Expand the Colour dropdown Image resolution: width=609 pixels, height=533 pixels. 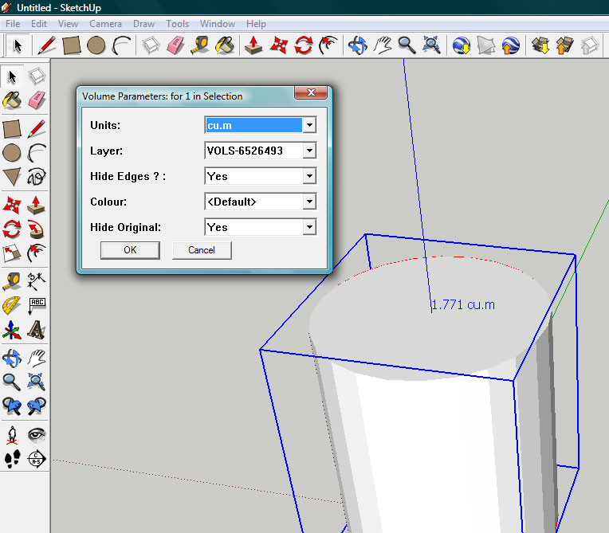pyautogui.click(x=309, y=202)
